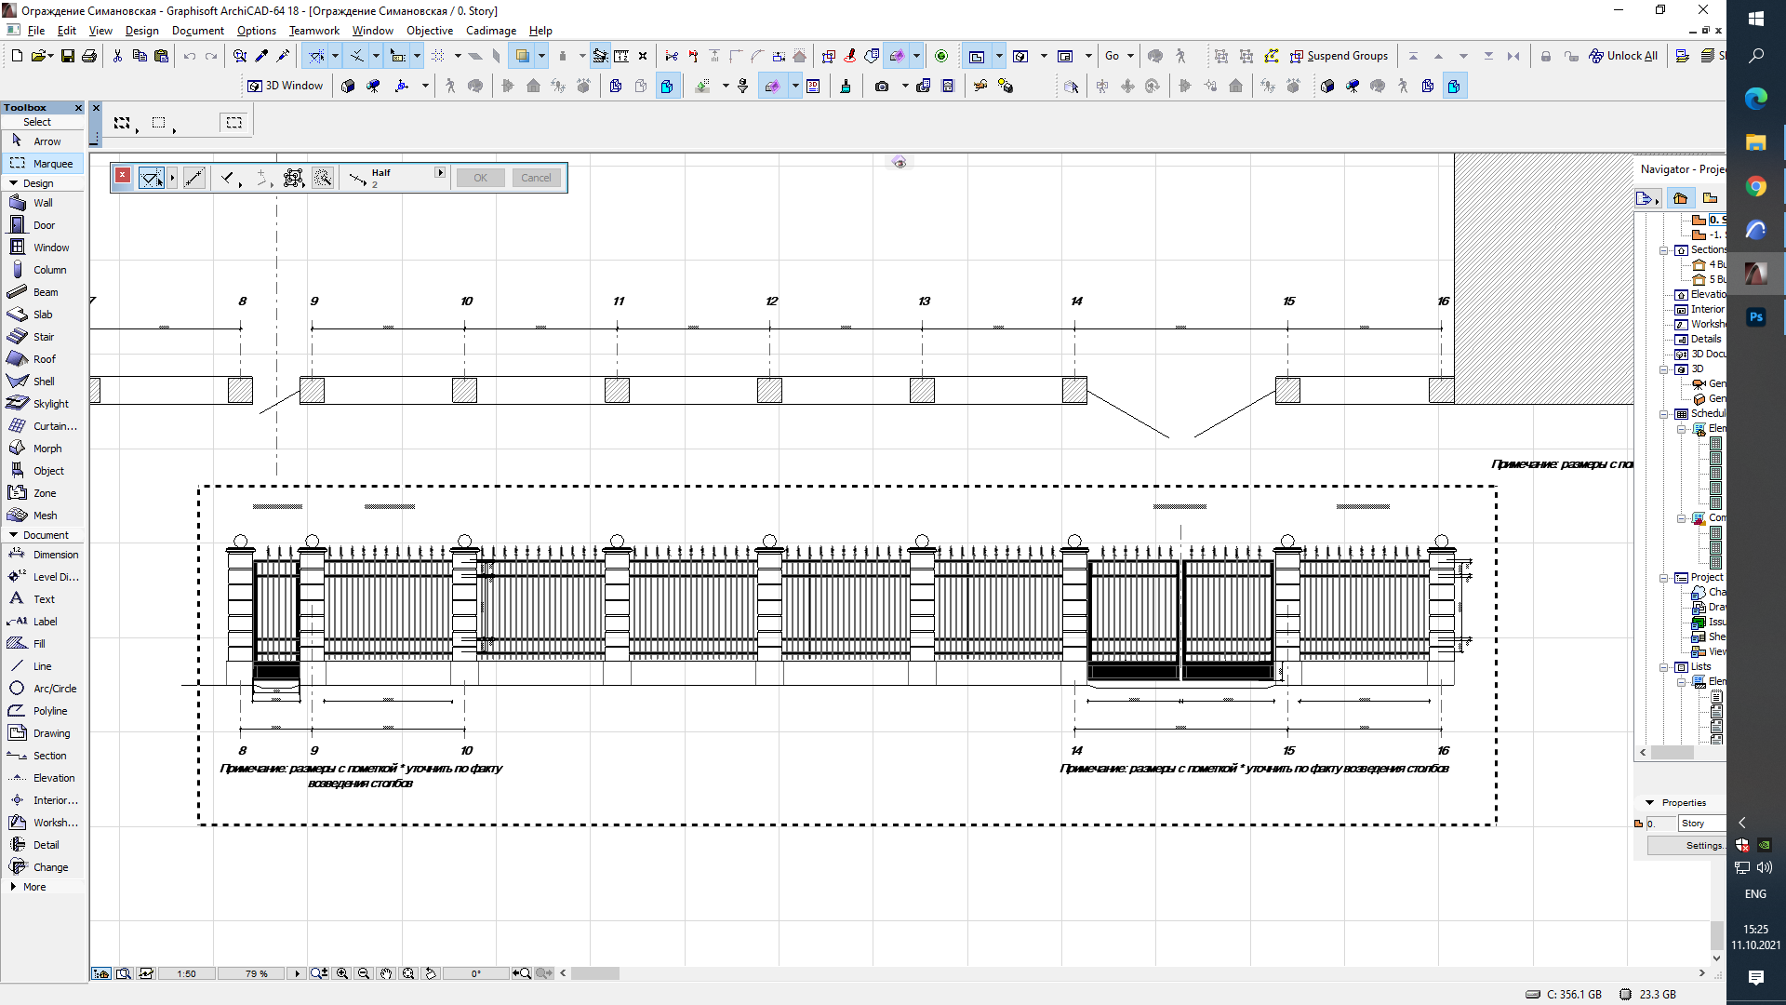1786x1005 pixels.
Task: Choose the Door tool
Action: [44, 225]
